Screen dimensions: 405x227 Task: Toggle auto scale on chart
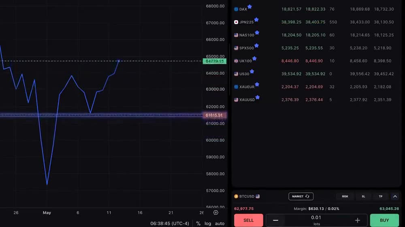(x=220, y=223)
